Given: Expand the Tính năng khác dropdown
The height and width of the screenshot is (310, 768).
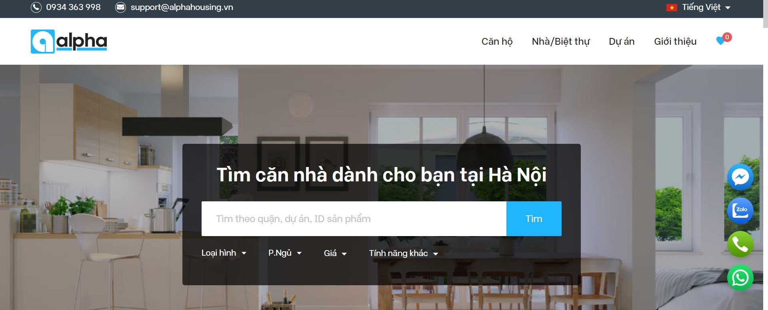Looking at the screenshot, I should pyautogui.click(x=403, y=253).
